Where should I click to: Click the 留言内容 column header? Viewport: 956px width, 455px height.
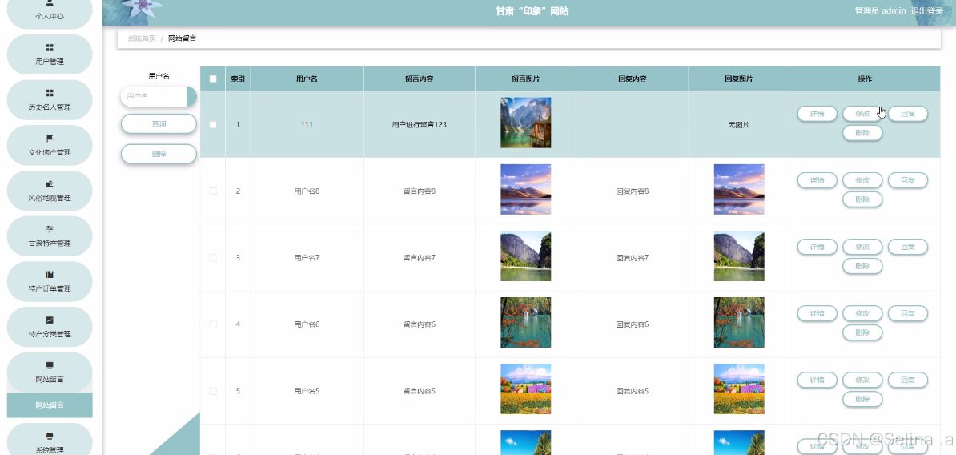click(419, 79)
